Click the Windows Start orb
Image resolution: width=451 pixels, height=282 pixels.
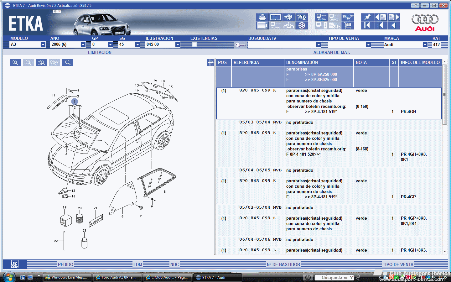(x=9, y=277)
